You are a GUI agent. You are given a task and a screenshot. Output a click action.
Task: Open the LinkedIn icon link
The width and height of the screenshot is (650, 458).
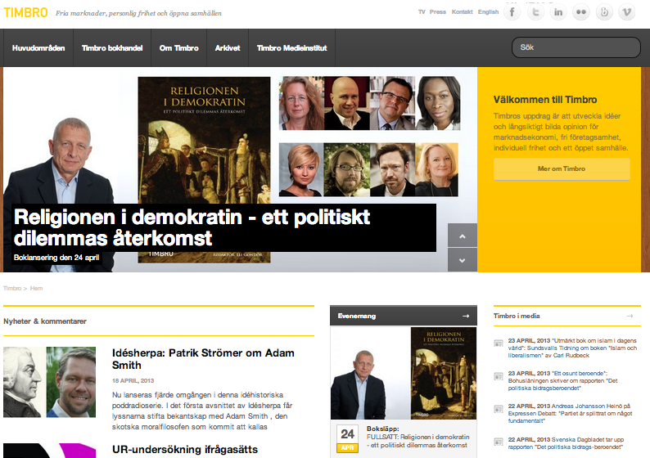558,12
